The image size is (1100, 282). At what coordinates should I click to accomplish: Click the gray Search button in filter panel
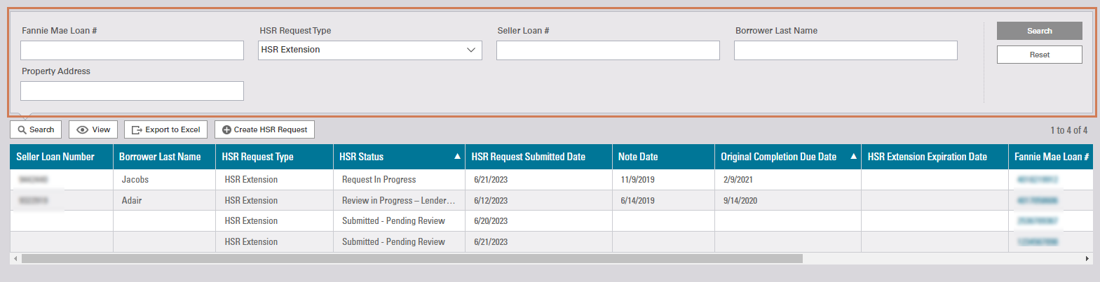click(x=1039, y=31)
